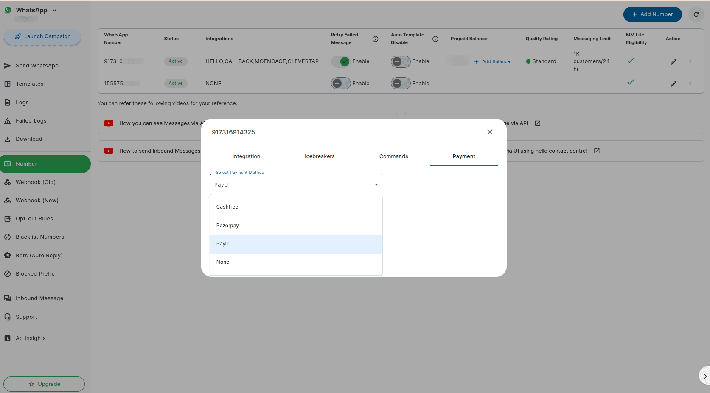710x393 pixels.
Task: Expand side panel arrow at bottom right
Action: click(705, 376)
